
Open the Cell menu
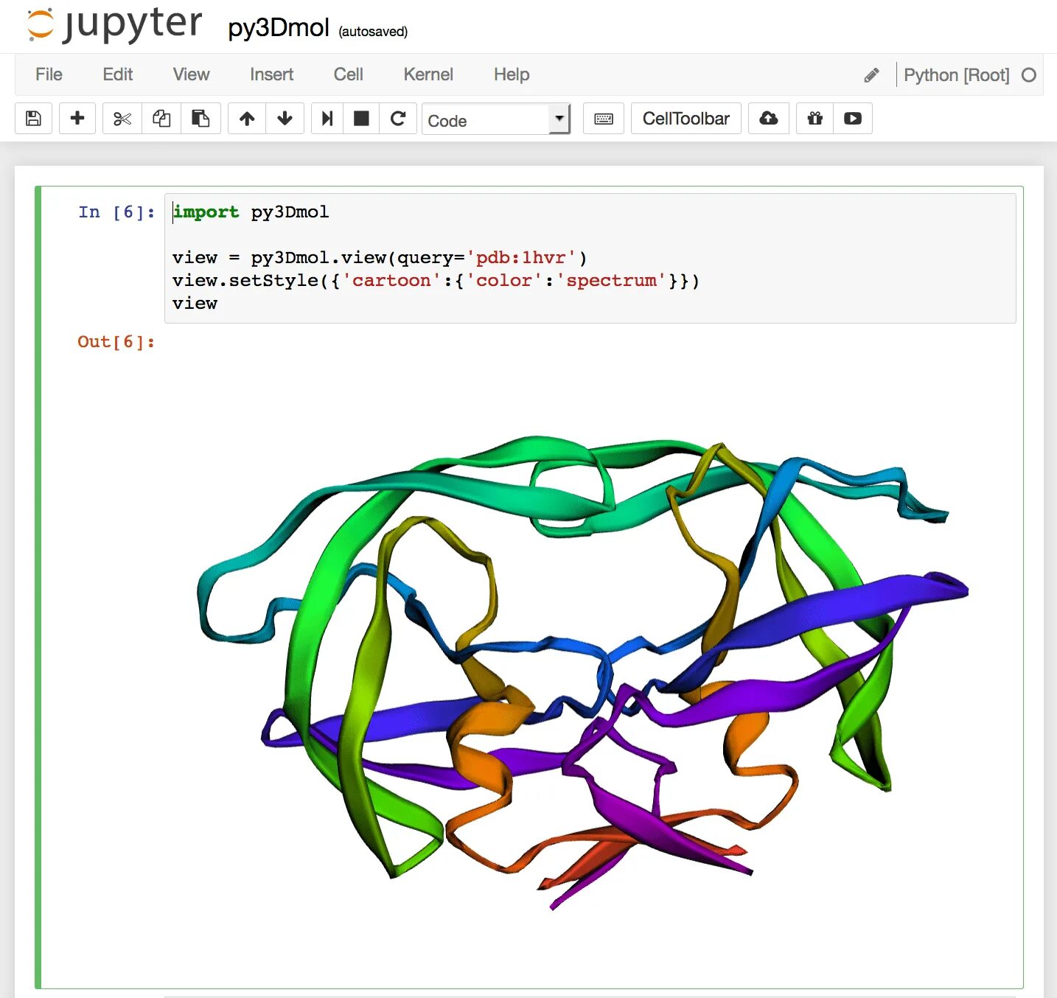click(348, 74)
